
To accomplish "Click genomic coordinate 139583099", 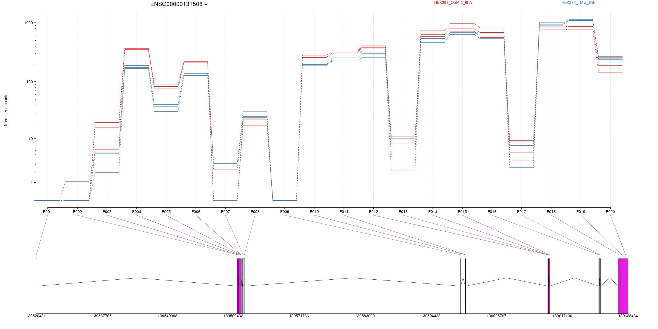I will [365, 316].
